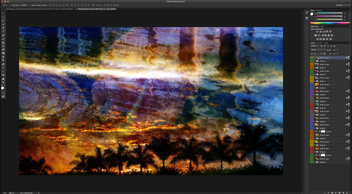The height and width of the screenshot is (194, 352).
Task: Add a Vibrance adjustment
Action: pyautogui.click(x=330, y=32)
